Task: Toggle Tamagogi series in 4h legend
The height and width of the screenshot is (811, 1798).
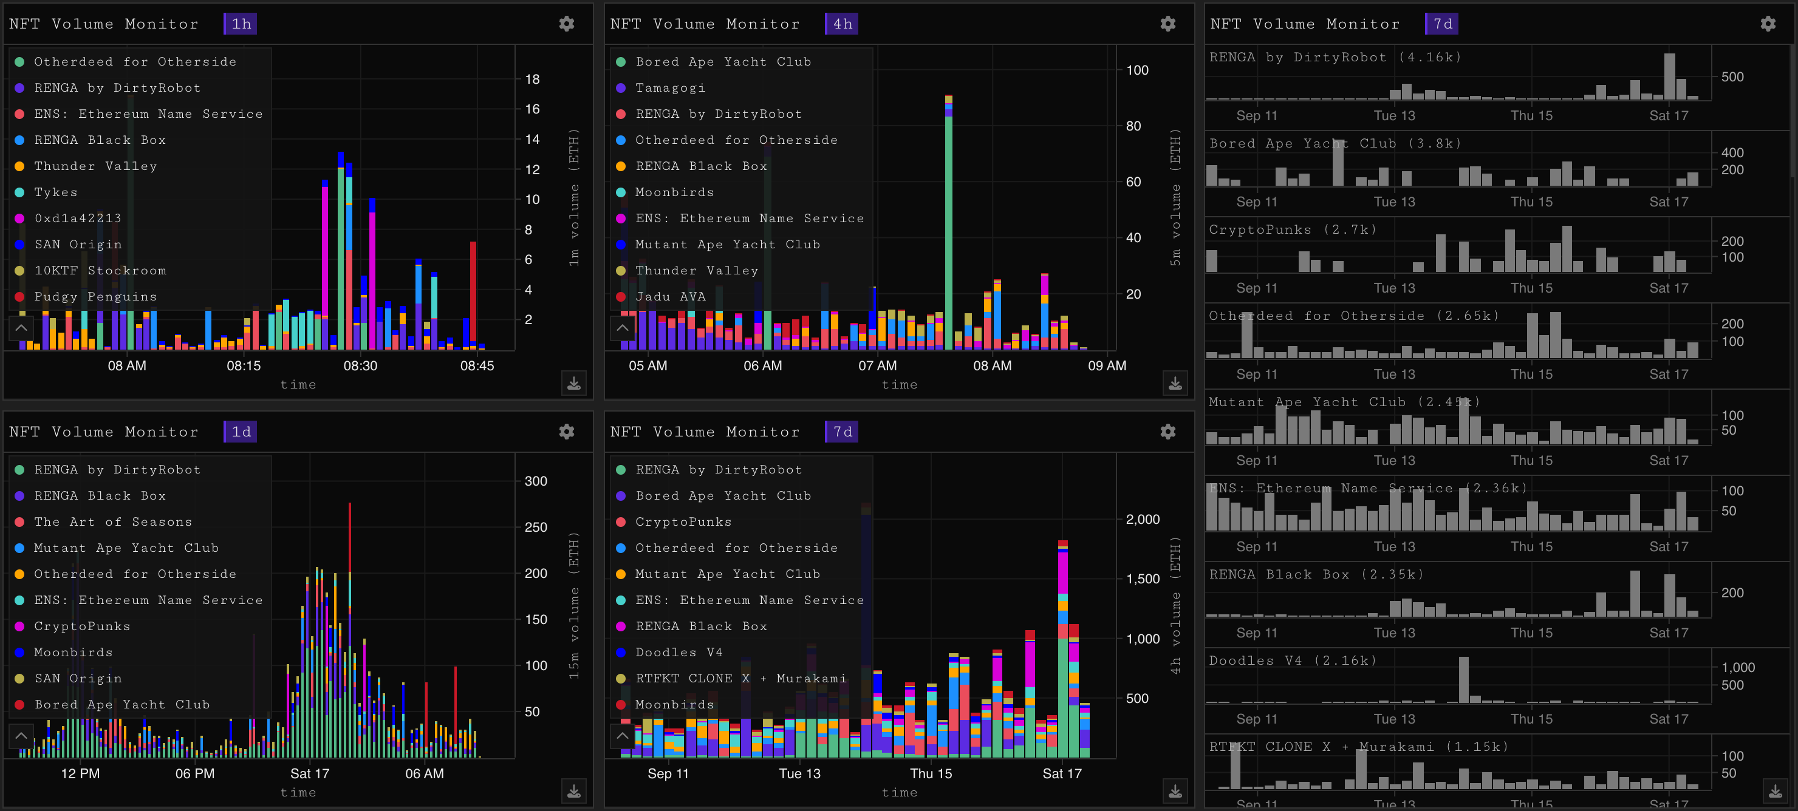Action: click(669, 88)
